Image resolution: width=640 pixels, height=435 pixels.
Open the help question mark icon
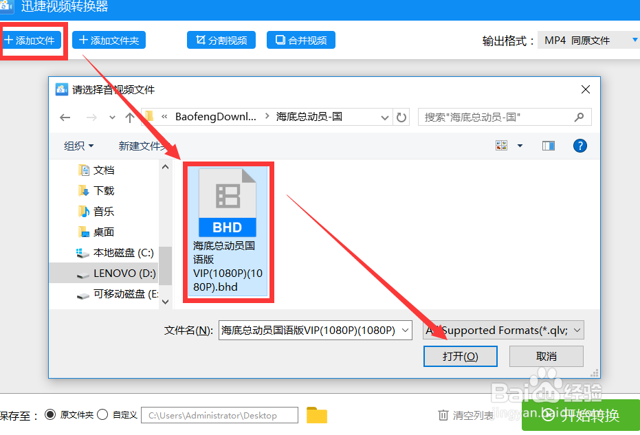pos(580,145)
